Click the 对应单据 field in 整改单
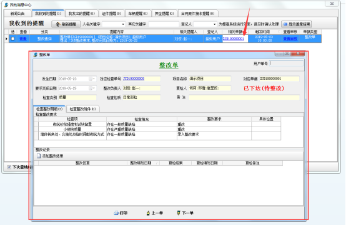Viewport: 346px width, 225px height. tap(279, 79)
